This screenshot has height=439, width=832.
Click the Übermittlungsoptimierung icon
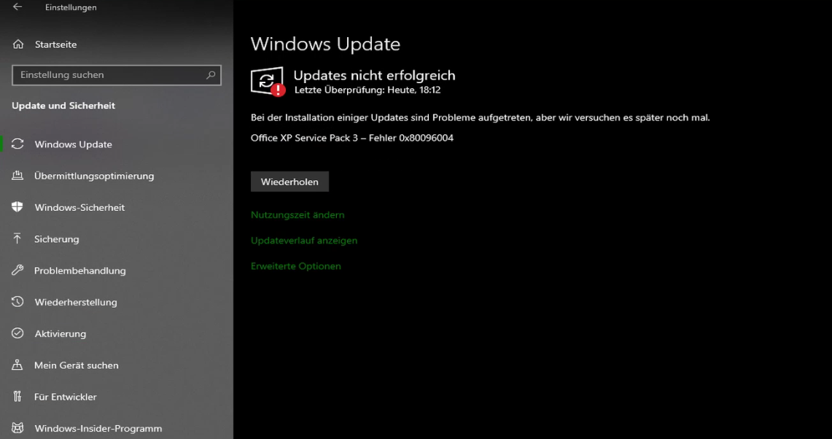click(18, 175)
